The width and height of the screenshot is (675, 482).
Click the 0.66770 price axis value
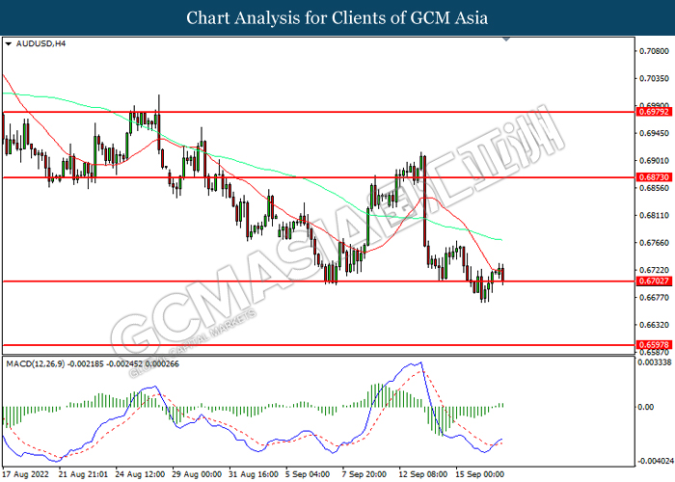pyautogui.click(x=655, y=297)
